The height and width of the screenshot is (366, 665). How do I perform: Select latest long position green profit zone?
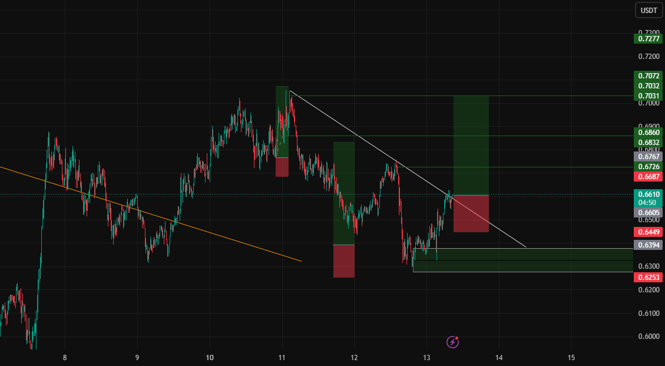point(471,146)
